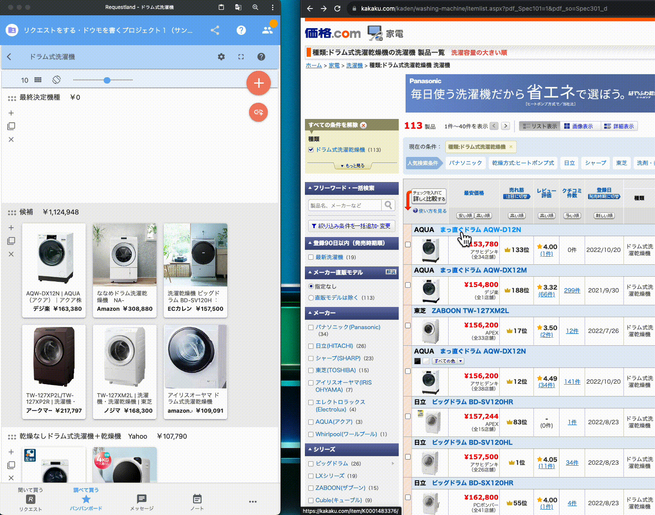655x515 pixels.
Task: Open the メッセージ tab in bottom bar
Action: pos(142,502)
